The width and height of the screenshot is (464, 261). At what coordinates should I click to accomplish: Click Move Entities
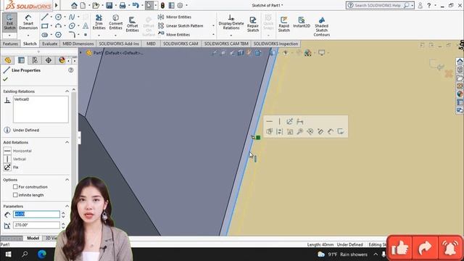(174, 34)
